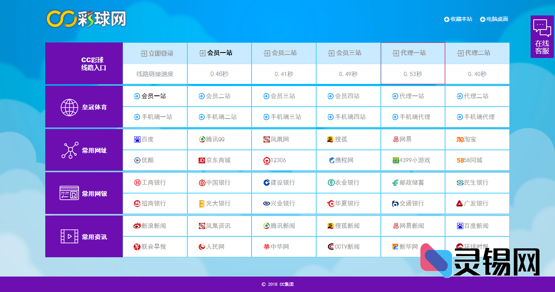Image resolution: width=555 pixels, height=292 pixels.
Task: Open 腾讯QQ via its icon
Action: click(202, 139)
